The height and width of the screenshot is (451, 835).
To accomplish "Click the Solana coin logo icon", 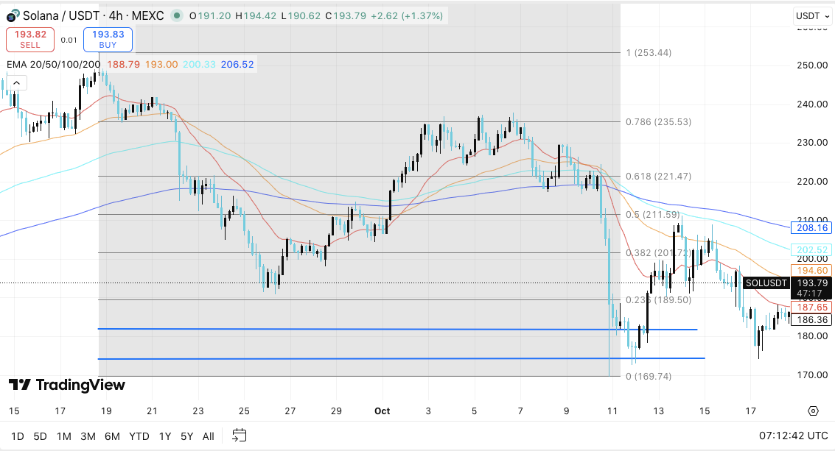I will [x=13, y=15].
